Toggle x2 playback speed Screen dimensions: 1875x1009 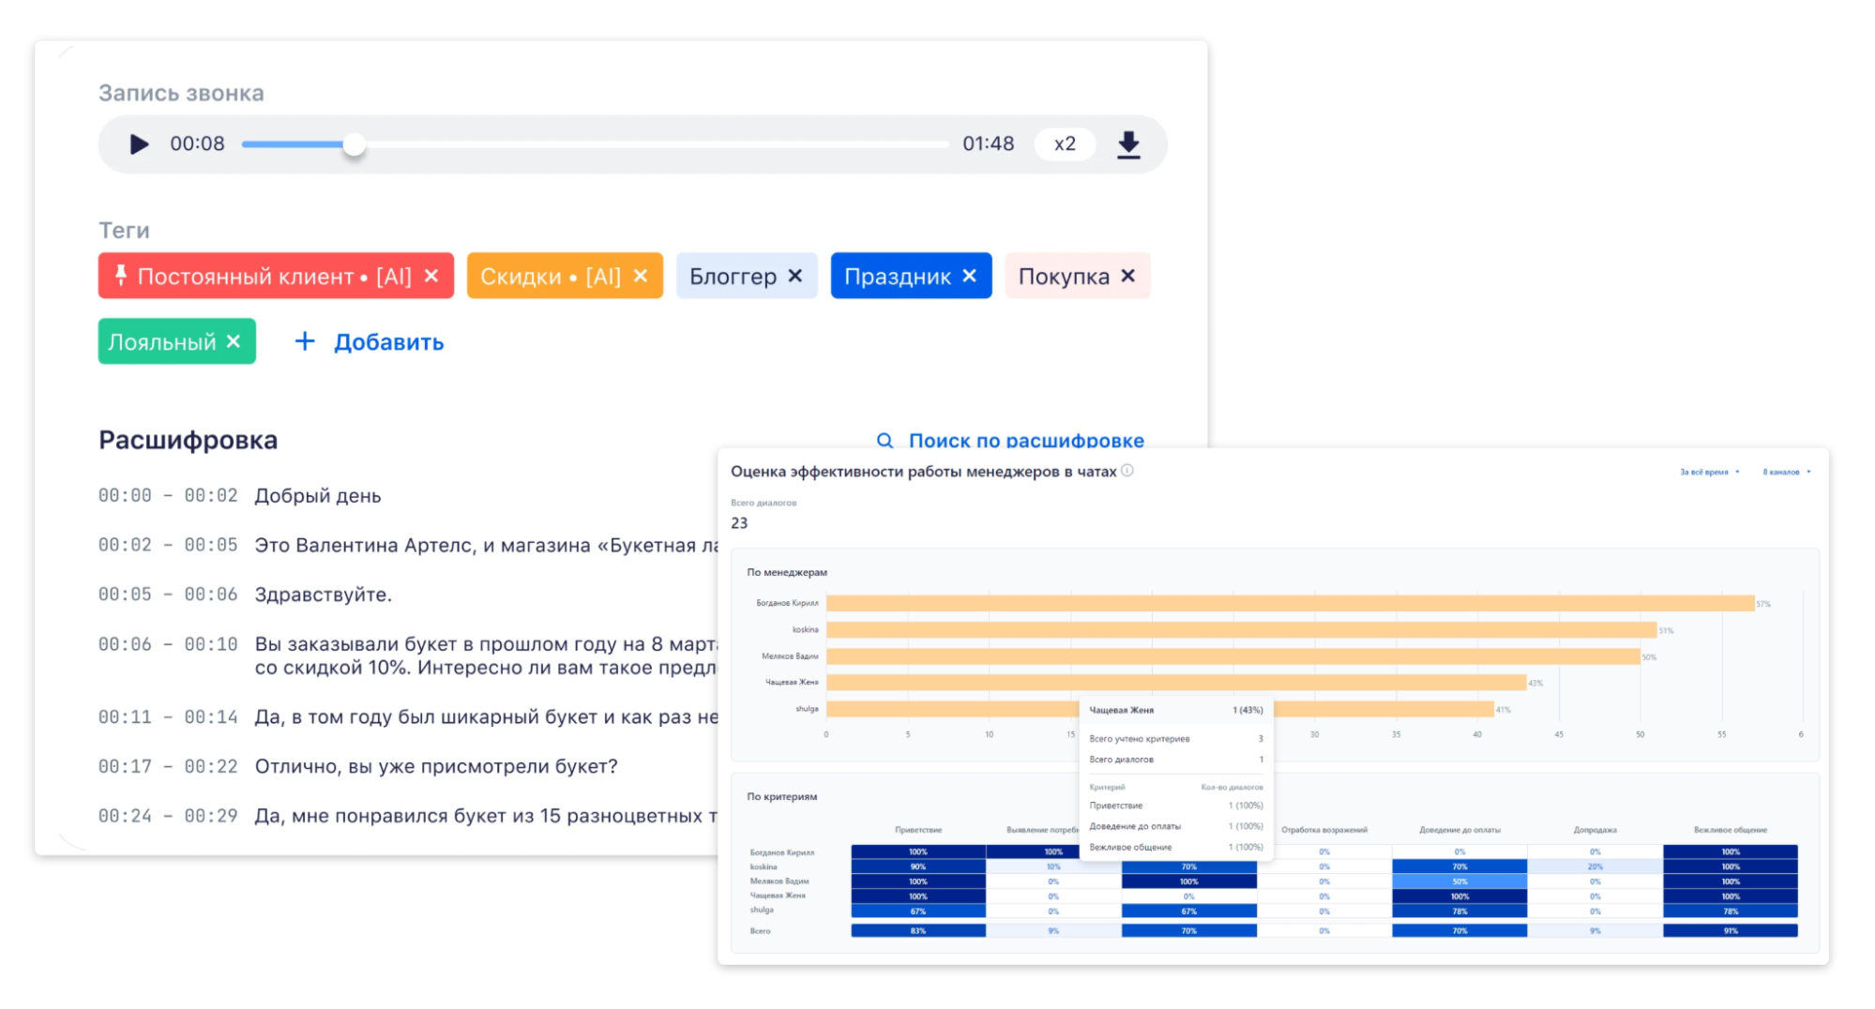[1065, 144]
